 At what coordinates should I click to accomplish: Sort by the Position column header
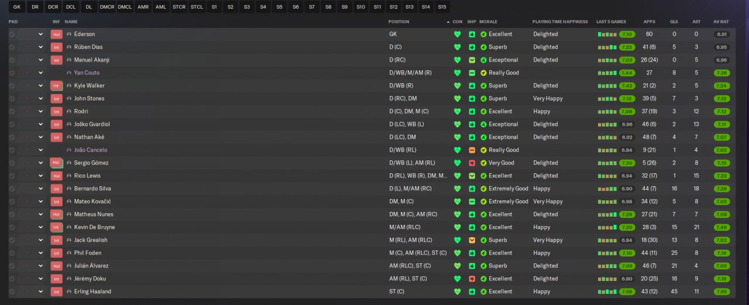coord(399,22)
